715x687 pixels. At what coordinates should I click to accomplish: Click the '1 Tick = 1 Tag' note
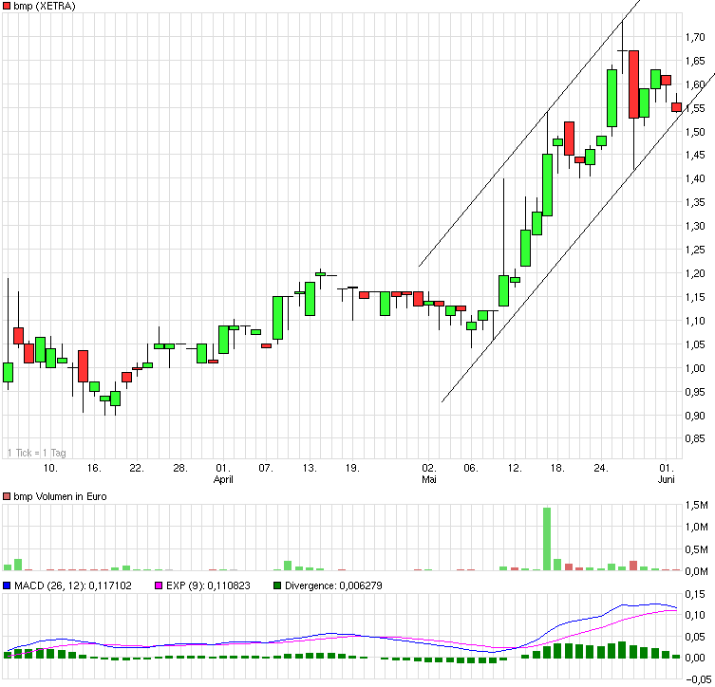38,453
